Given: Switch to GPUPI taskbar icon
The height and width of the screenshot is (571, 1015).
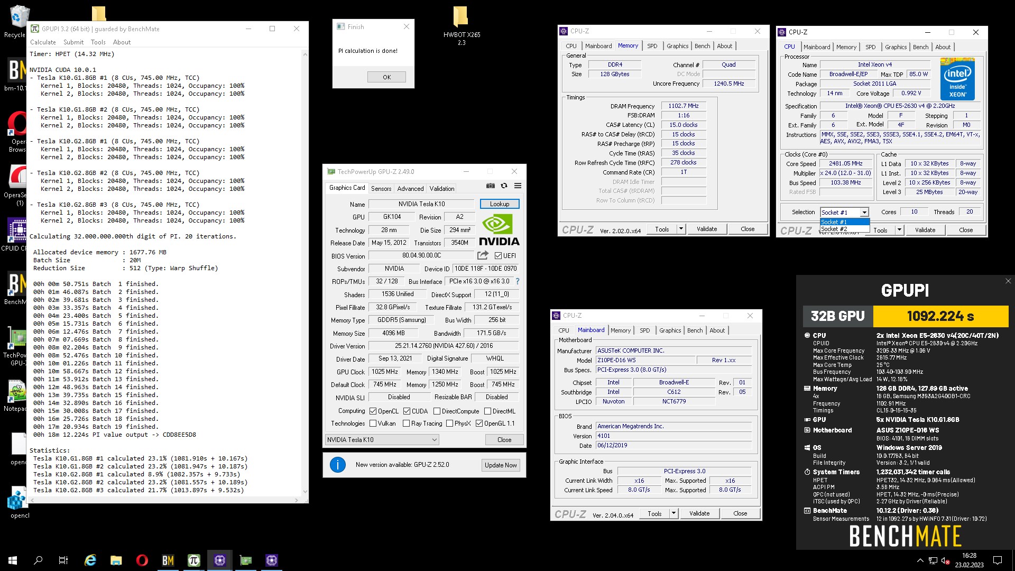Looking at the screenshot, I should click(x=194, y=560).
